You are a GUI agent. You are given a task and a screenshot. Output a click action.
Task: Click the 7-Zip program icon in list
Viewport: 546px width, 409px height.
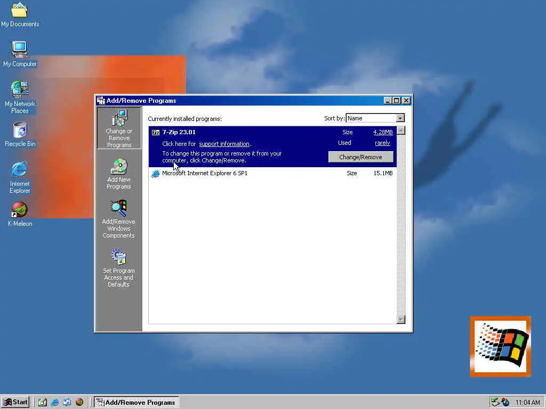[x=156, y=133]
